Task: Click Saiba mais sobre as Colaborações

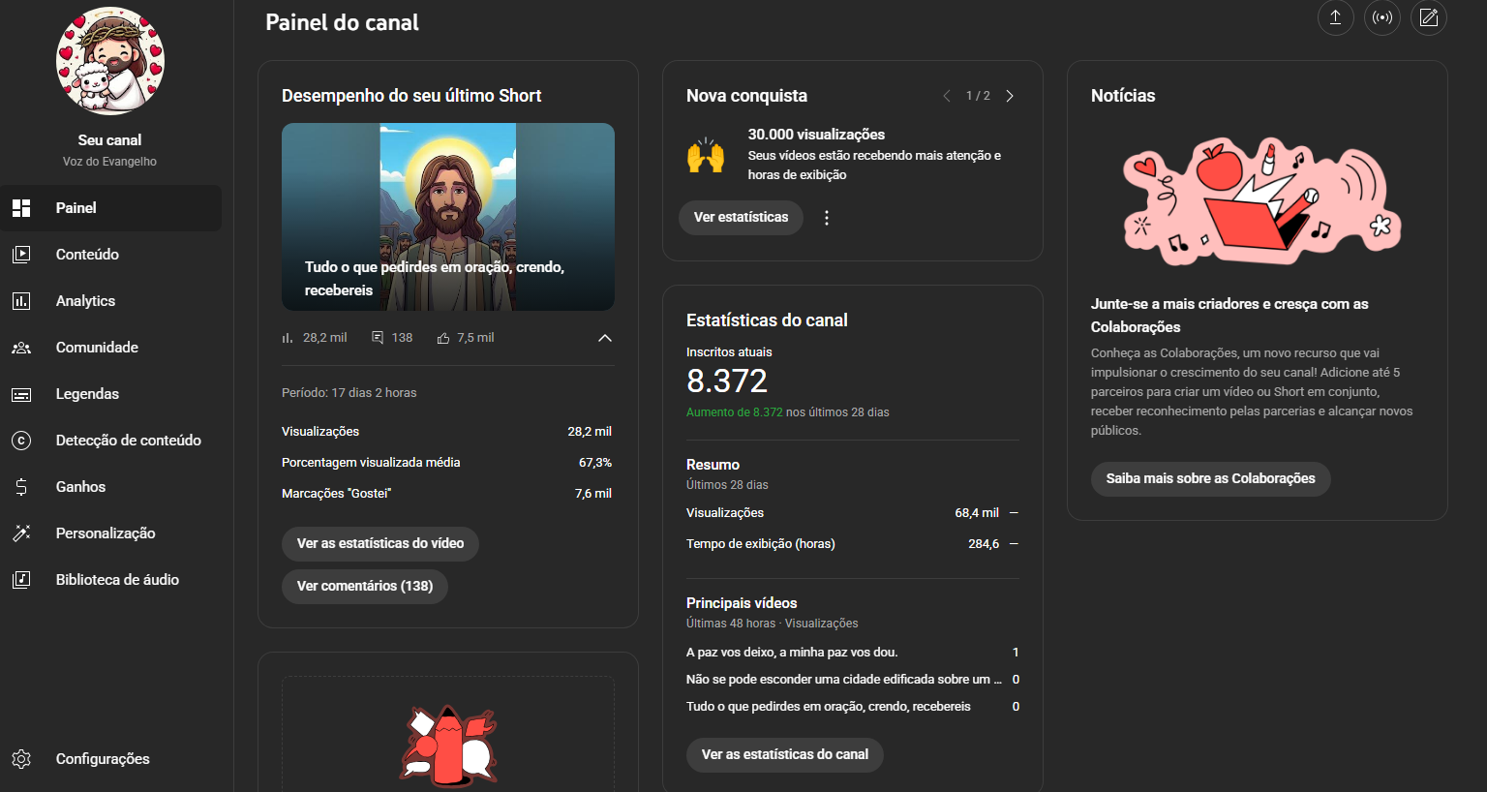Action: point(1210,478)
